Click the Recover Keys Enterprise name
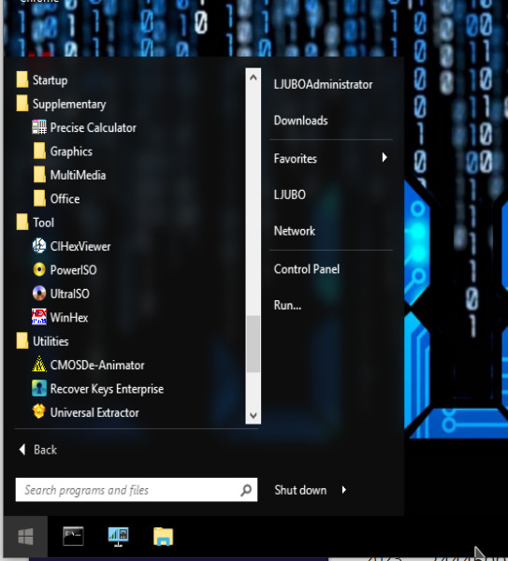This screenshot has height=561, width=508. tap(107, 389)
